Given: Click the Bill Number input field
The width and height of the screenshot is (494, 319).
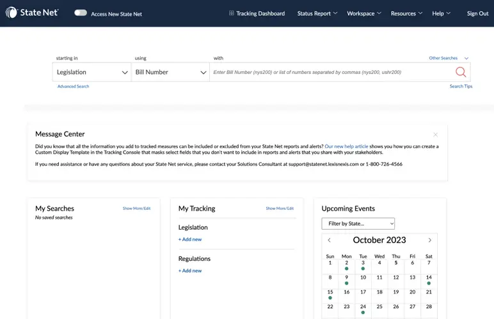Looking at the screenshot, I should [330, 72].
